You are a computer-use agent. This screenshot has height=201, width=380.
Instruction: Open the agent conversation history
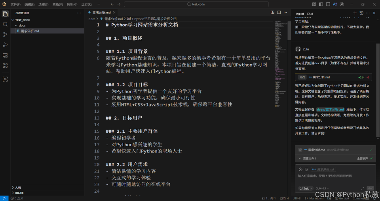(x=361, y=13)
